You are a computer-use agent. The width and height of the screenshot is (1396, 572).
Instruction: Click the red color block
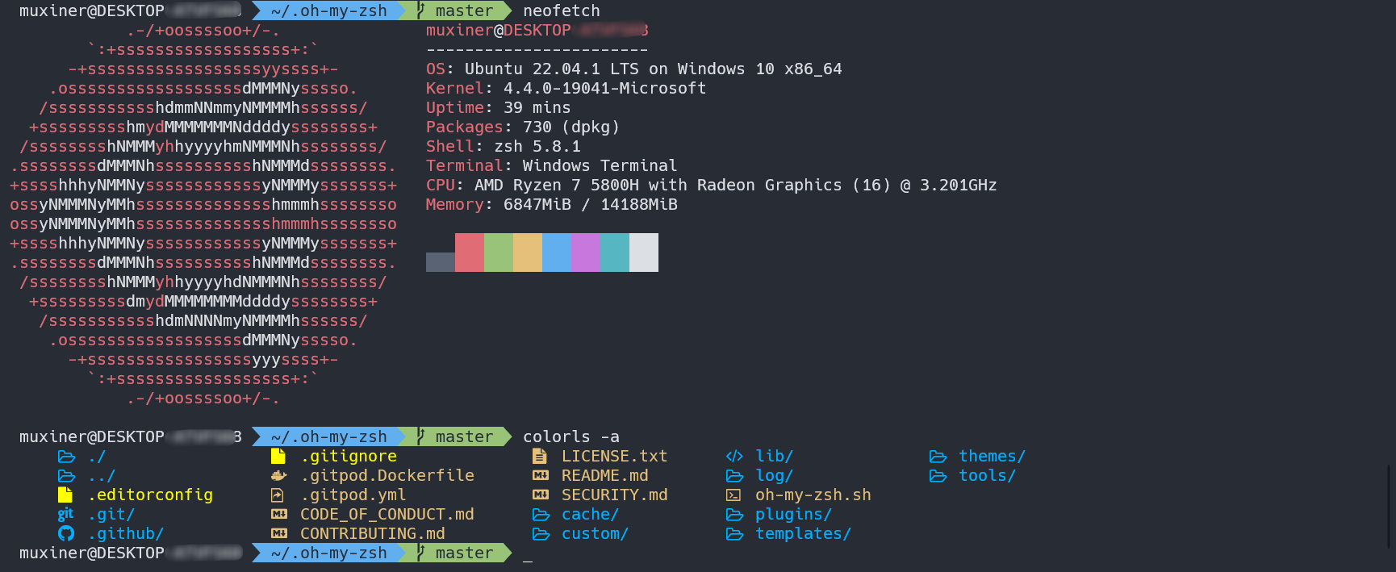click(x=470, y=253)
